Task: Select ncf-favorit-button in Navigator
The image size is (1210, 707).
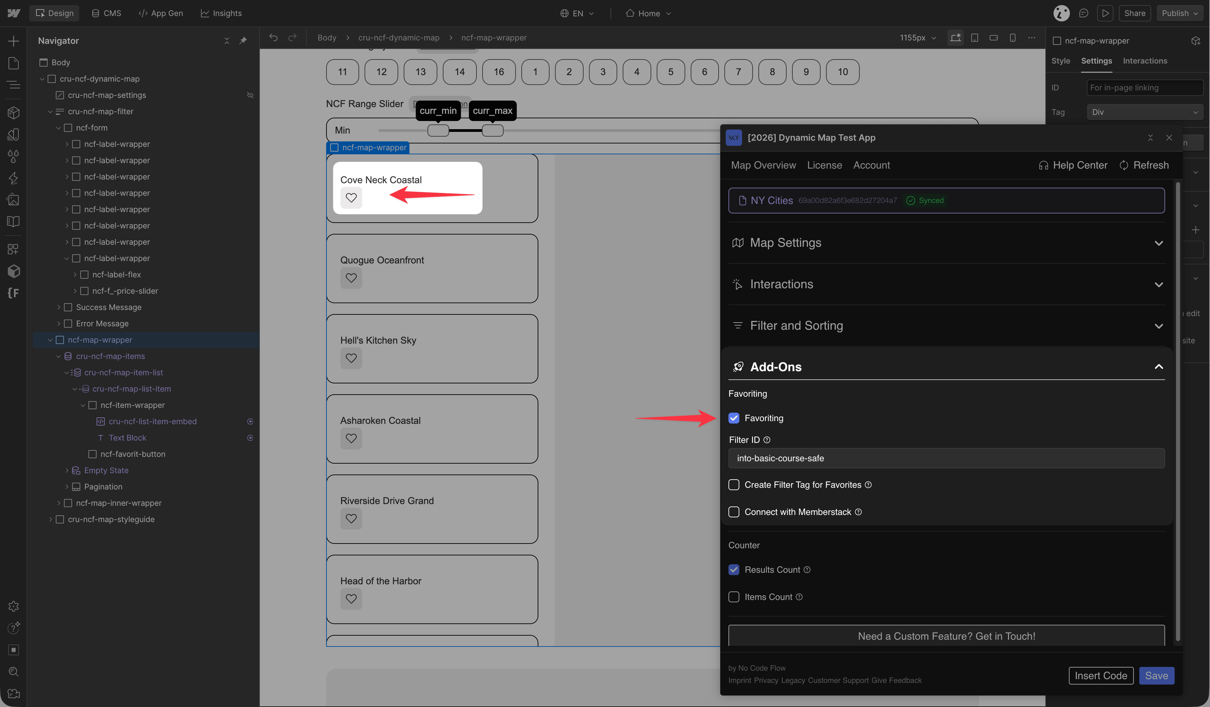Action: click(133, 454)
